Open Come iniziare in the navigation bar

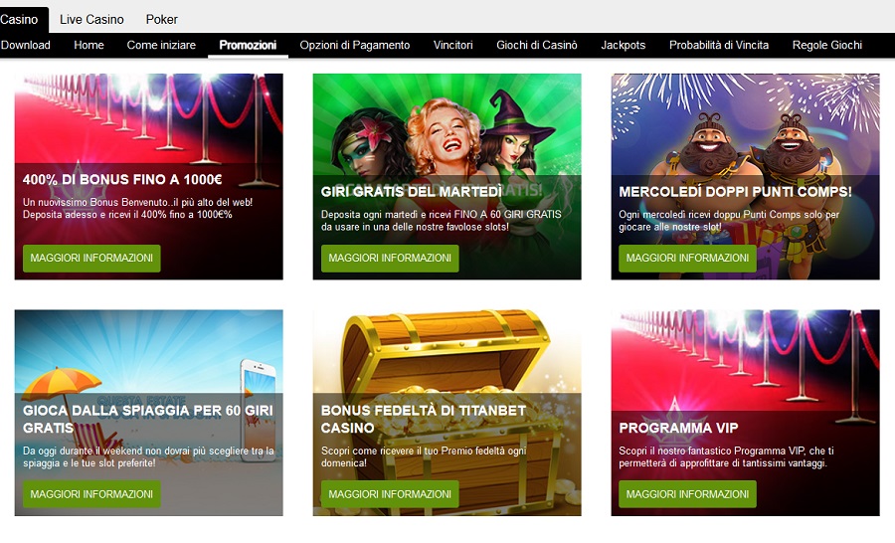coord(161,45)
